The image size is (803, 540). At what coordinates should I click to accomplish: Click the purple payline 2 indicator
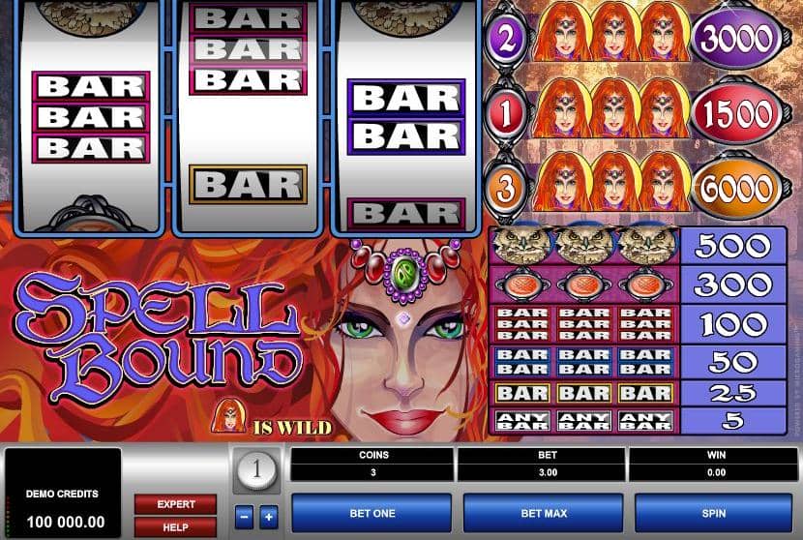[x=507, y=39]
